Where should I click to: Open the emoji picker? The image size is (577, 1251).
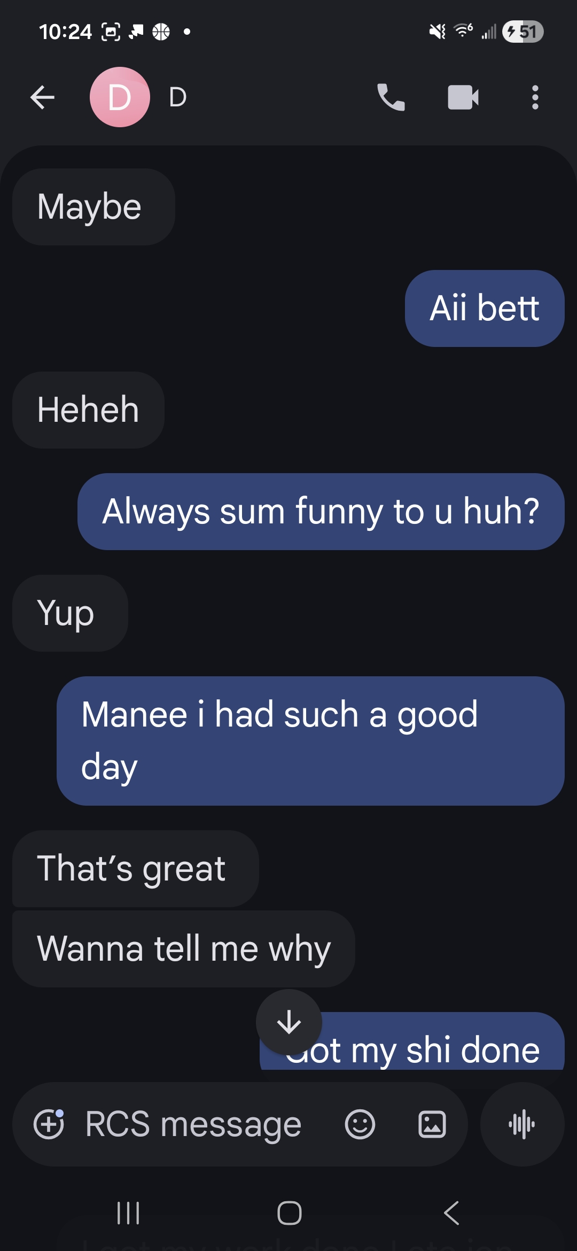point(360,1124)
